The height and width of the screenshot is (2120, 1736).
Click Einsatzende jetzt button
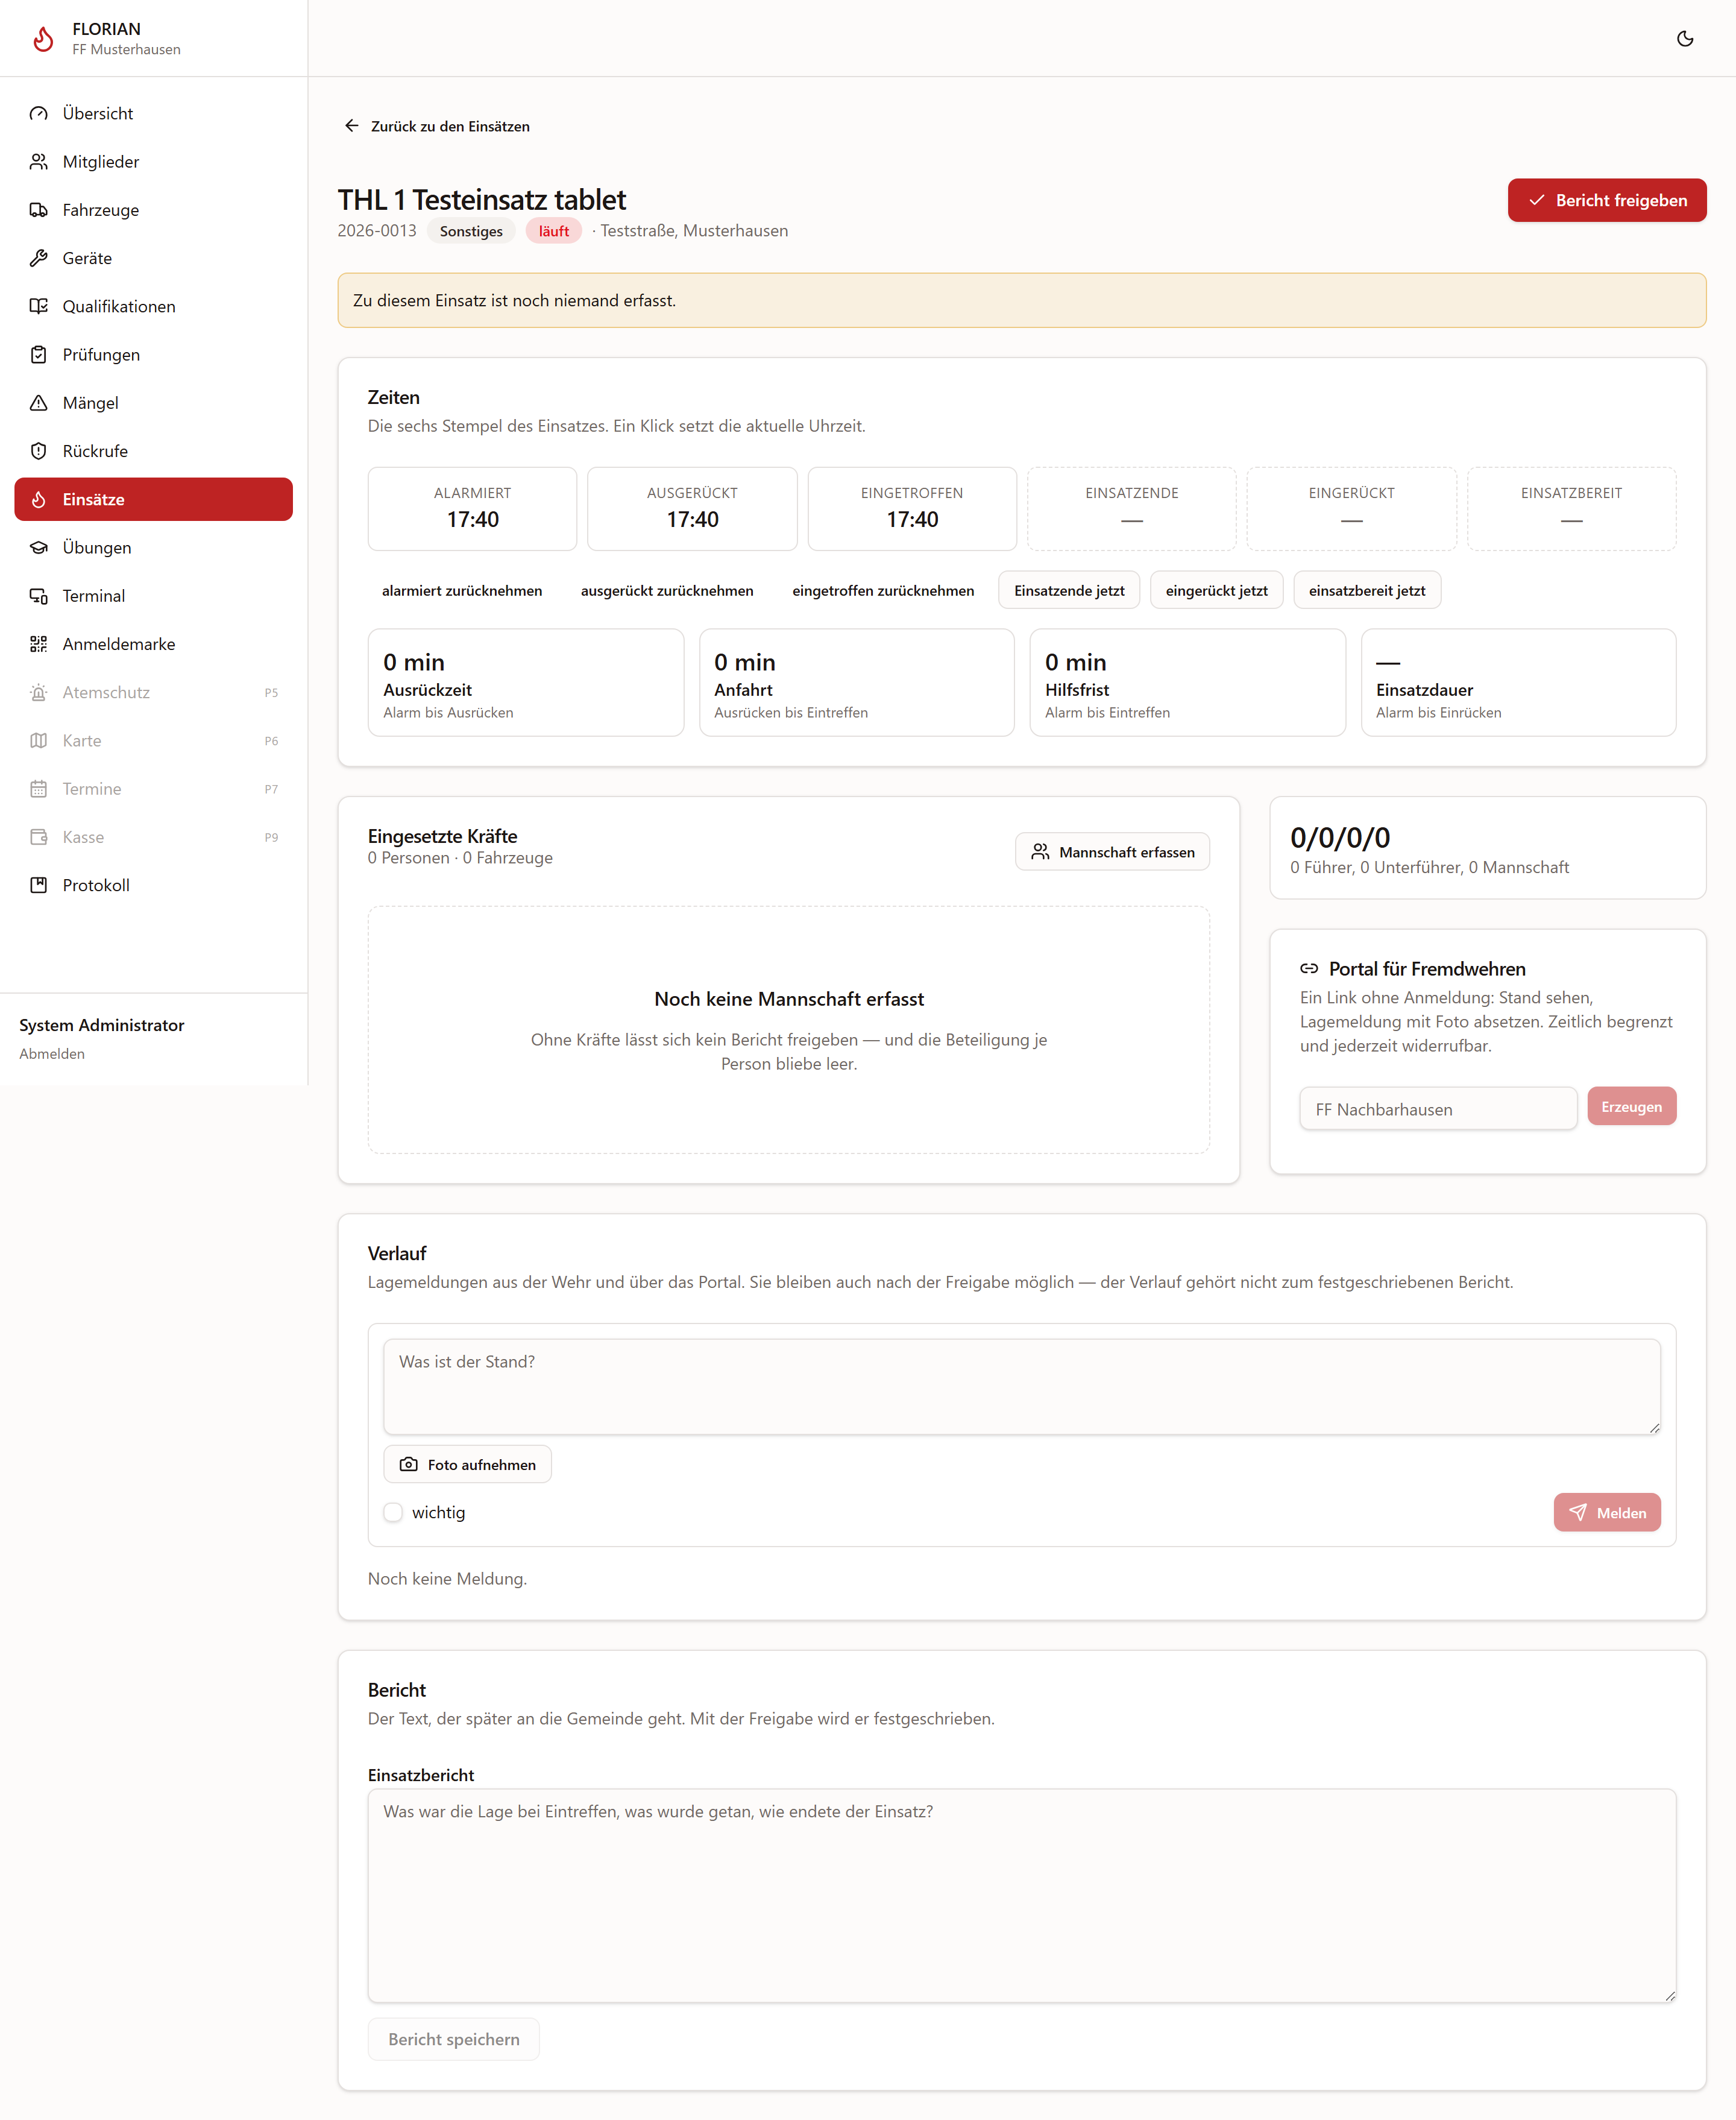(1069, 590)
